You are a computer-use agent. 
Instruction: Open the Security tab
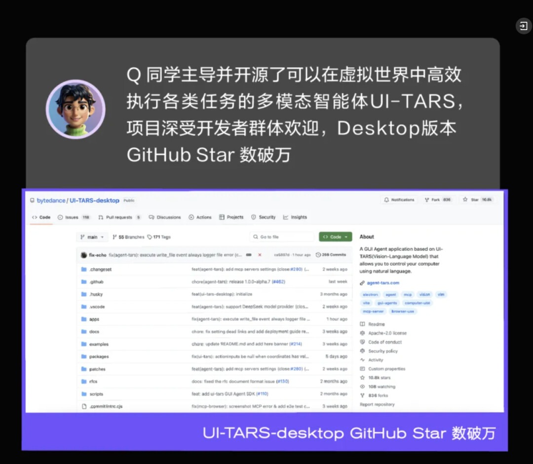[x=264, y=217]
